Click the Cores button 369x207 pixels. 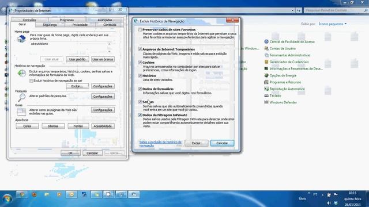(27, 126)
